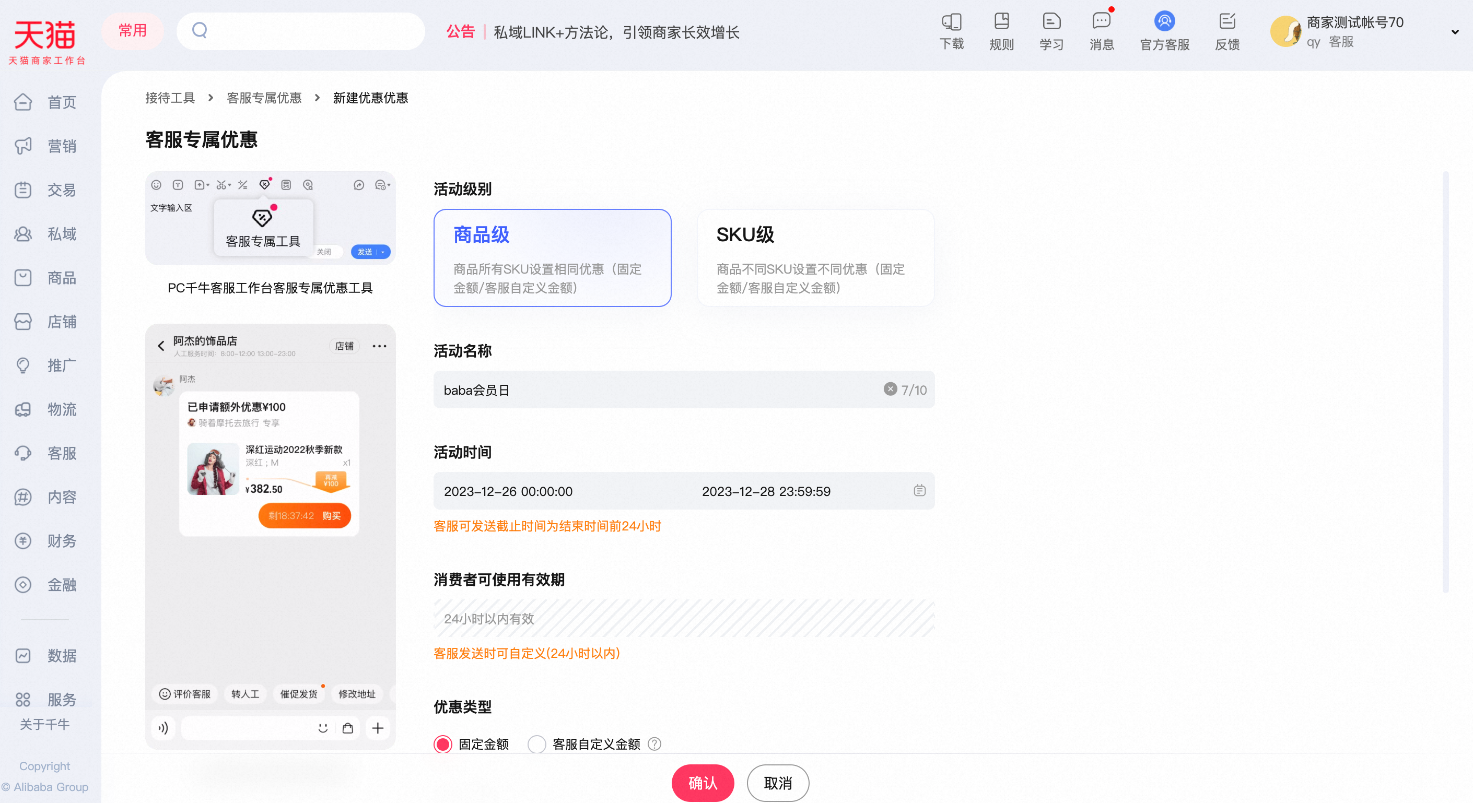Click 修改地址 chip in preview
The image size is (1473, 803).
coord(357,694)
